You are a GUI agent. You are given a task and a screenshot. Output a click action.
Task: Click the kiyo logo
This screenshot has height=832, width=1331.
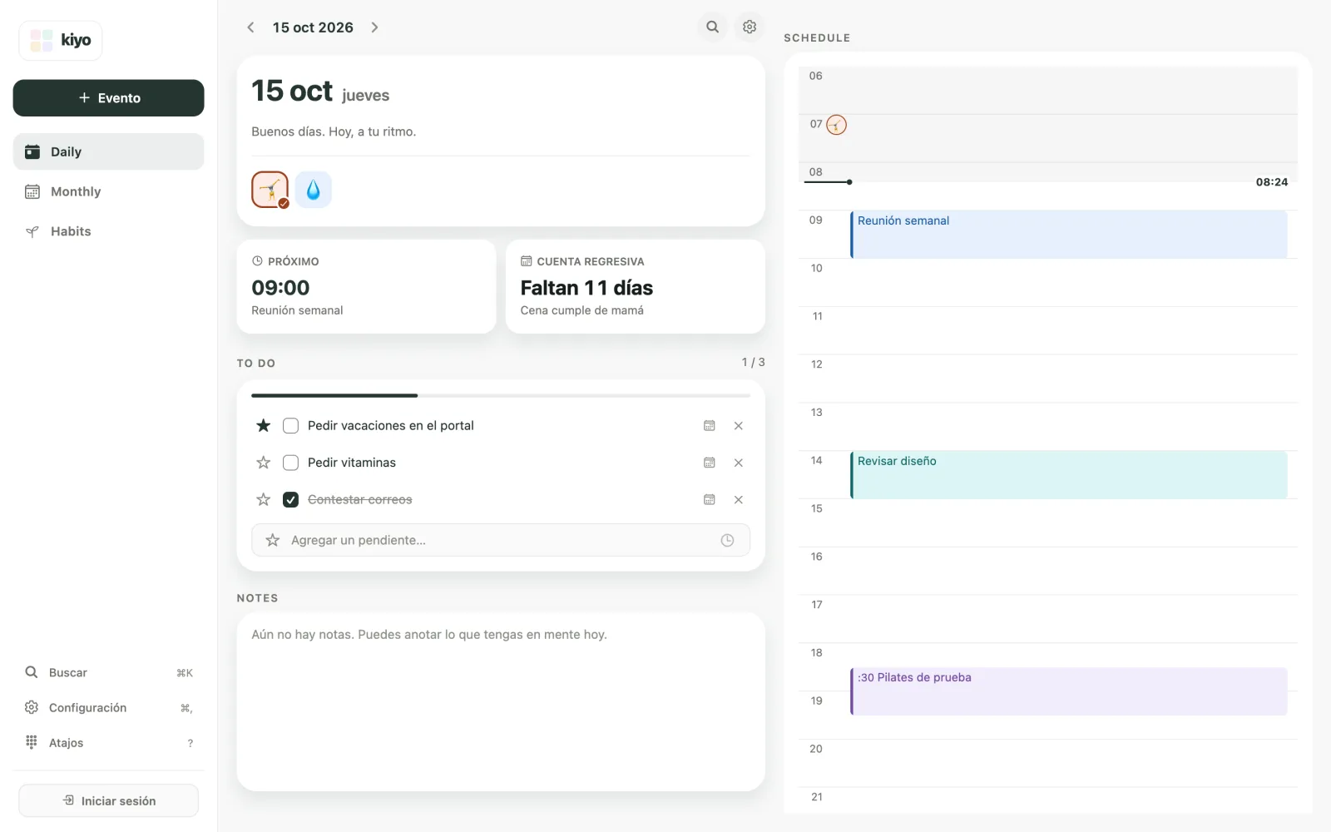pos(61,40)
